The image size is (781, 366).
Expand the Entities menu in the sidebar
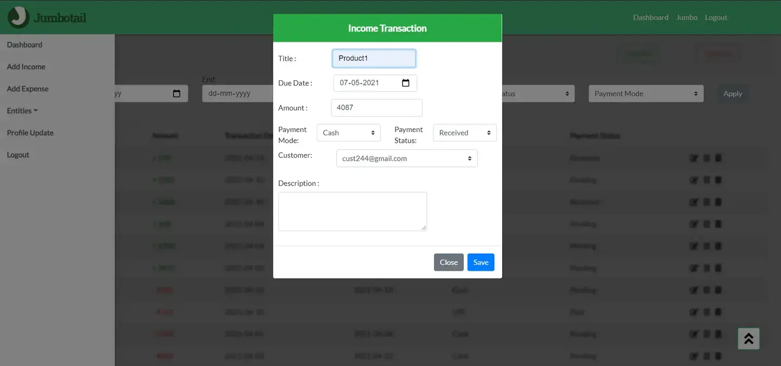pos(22,110)
